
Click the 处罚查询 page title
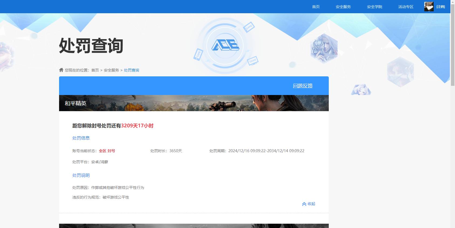click(x=91, y=45)
